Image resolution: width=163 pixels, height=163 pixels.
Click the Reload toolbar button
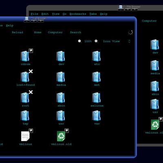point(18,32)
